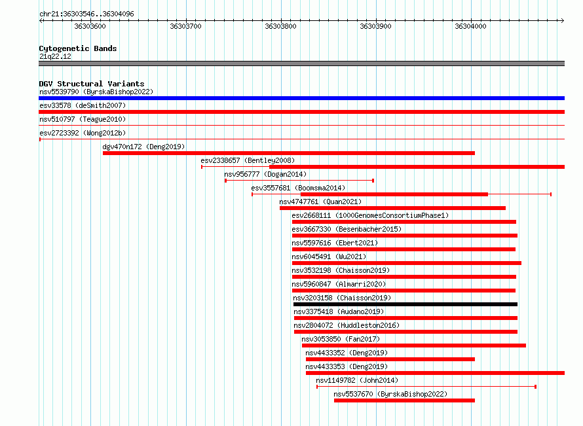Open nsv2804072 (Huddleston2016) variant
The width and height of the screenshot is (583, 426).
pyautogui.click(x=347, y=325)
